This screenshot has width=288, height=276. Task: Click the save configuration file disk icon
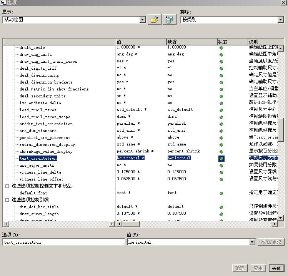[169, 20]
